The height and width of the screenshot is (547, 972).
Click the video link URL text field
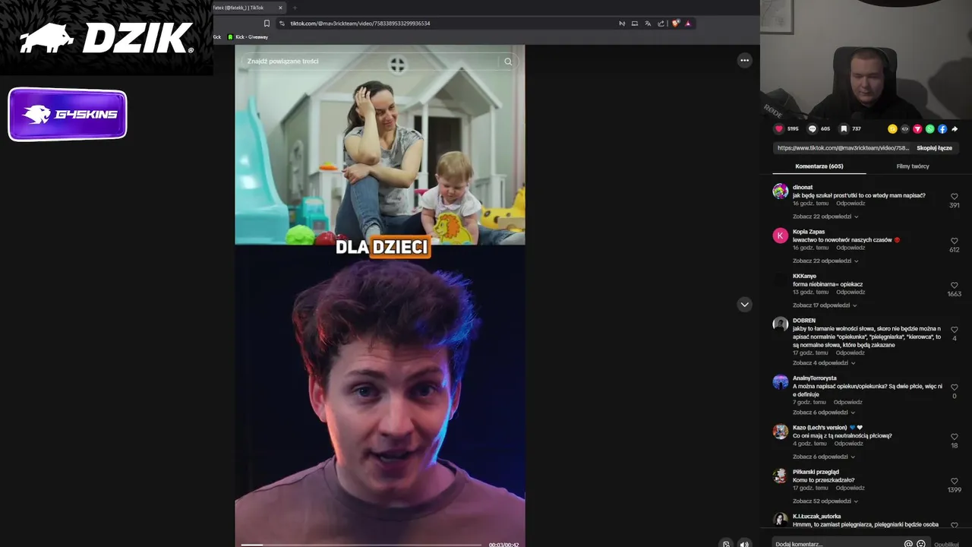842,148
